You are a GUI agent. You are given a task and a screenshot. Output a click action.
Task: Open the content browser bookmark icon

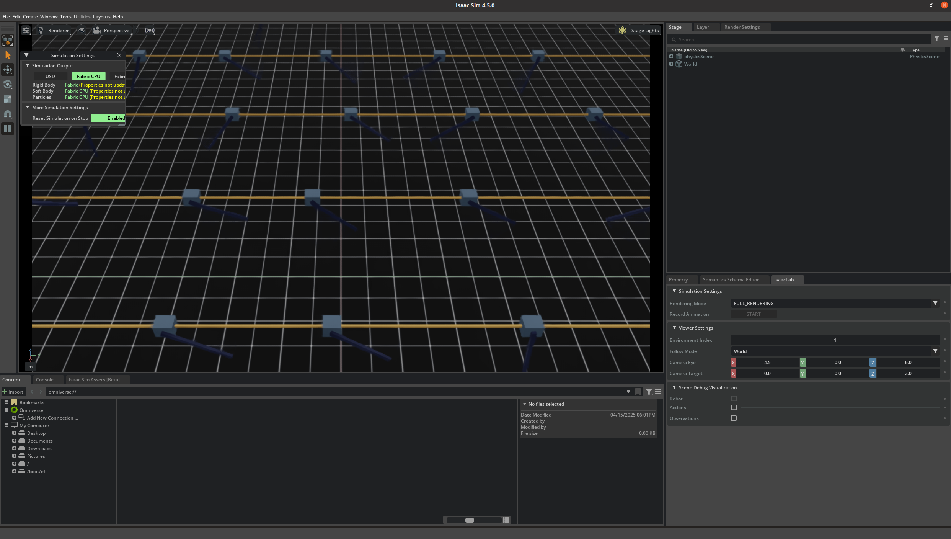tap(638, 392)
